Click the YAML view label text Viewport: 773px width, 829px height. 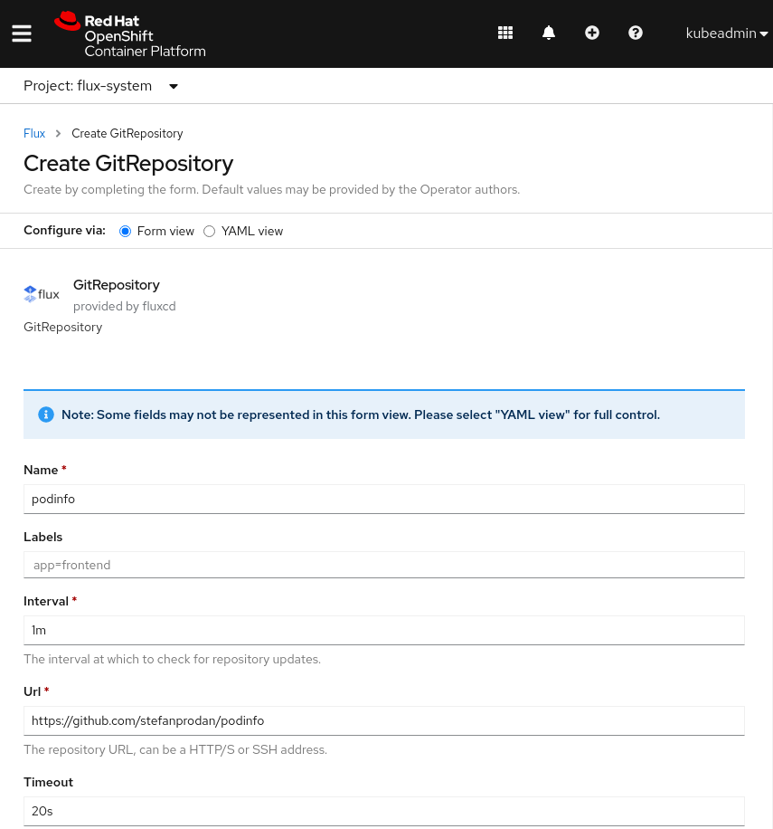pyautogui.click(x=252, y=232)
